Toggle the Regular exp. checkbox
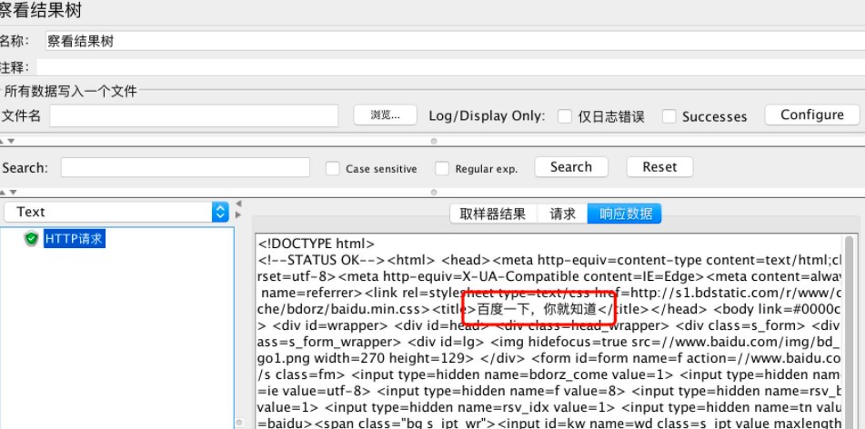 coord(442,169)
